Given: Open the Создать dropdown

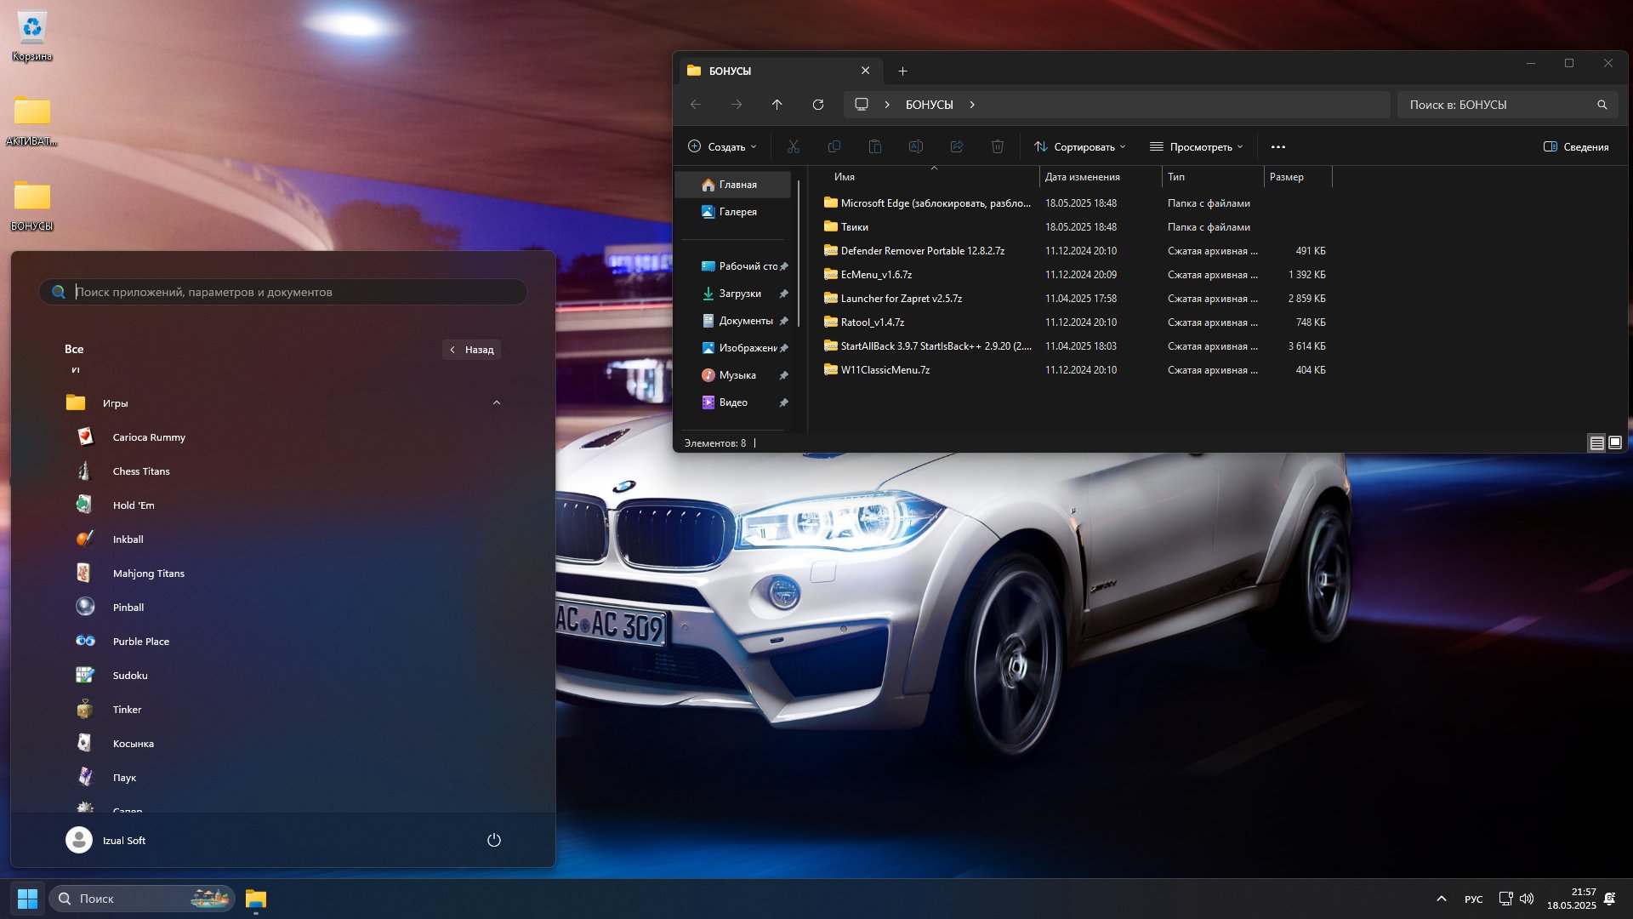Looking at the screenshot, I should coord(722,146).
